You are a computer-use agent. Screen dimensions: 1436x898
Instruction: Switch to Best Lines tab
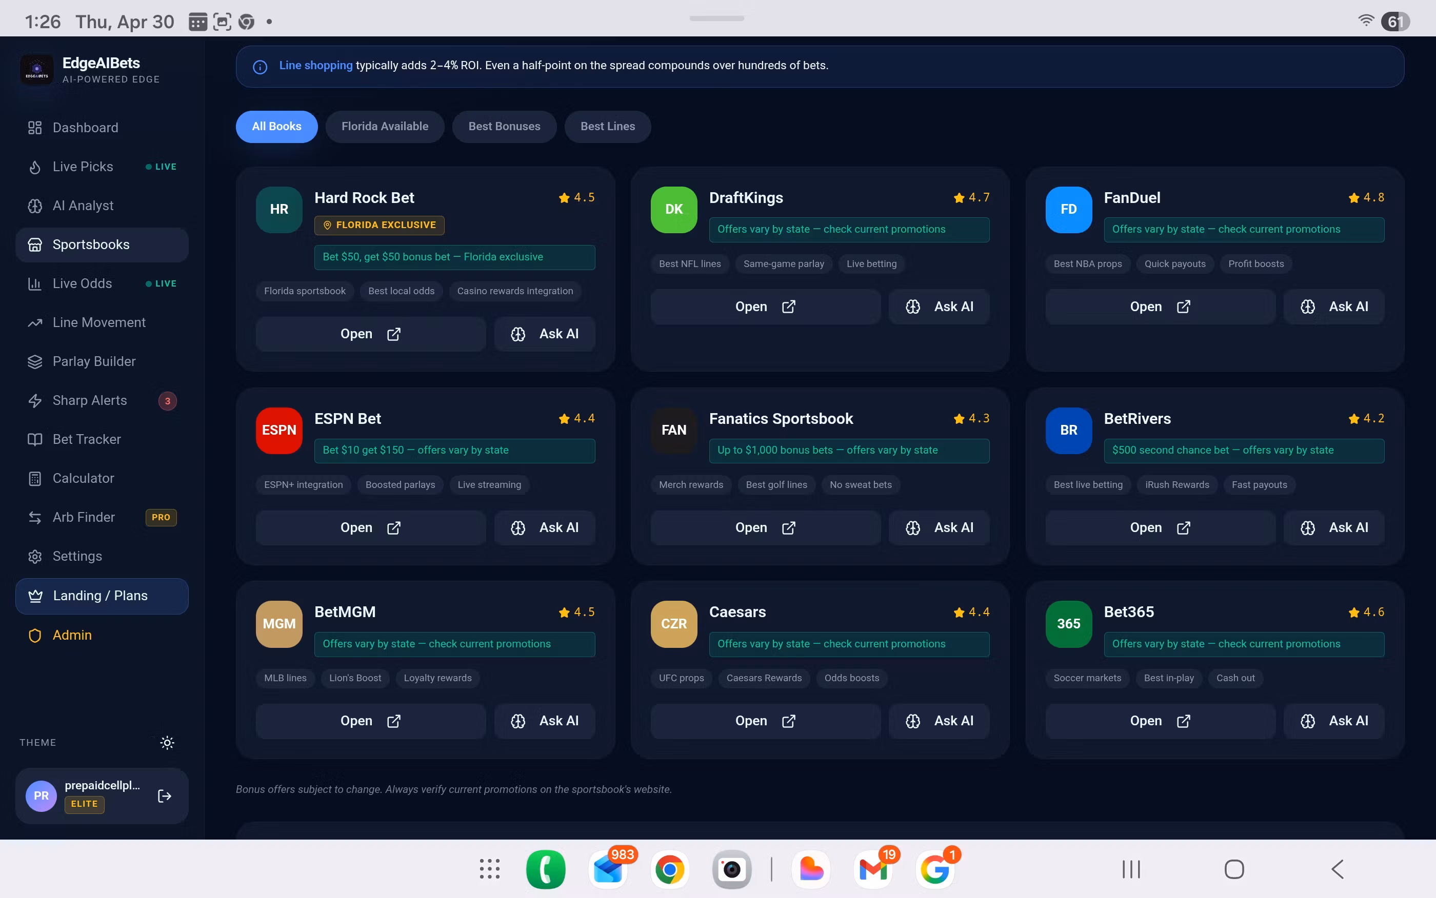tap(608, 127)
